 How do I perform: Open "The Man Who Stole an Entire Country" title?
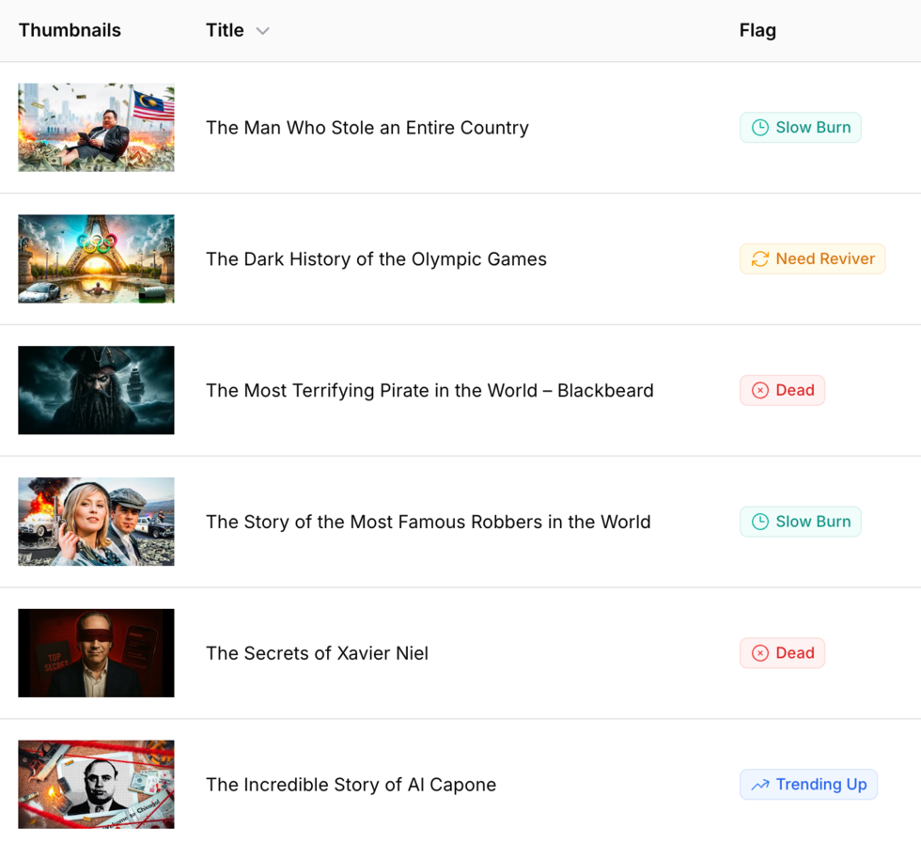(x=367, y=128)
